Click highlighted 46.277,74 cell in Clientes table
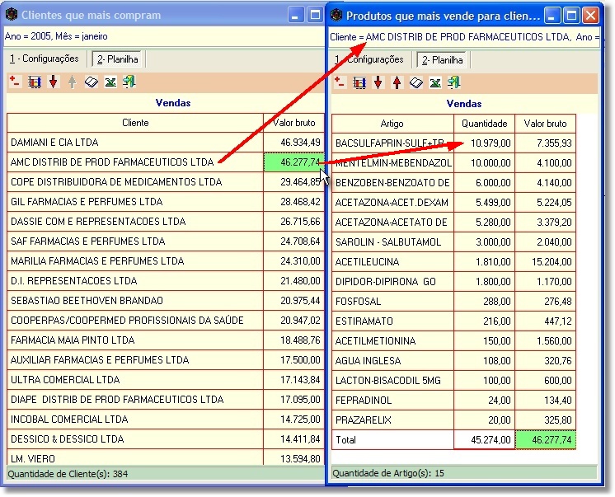This screenshot has width=615, height=497. 294,162
